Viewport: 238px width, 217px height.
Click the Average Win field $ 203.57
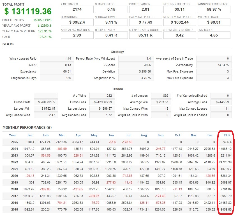161,102
